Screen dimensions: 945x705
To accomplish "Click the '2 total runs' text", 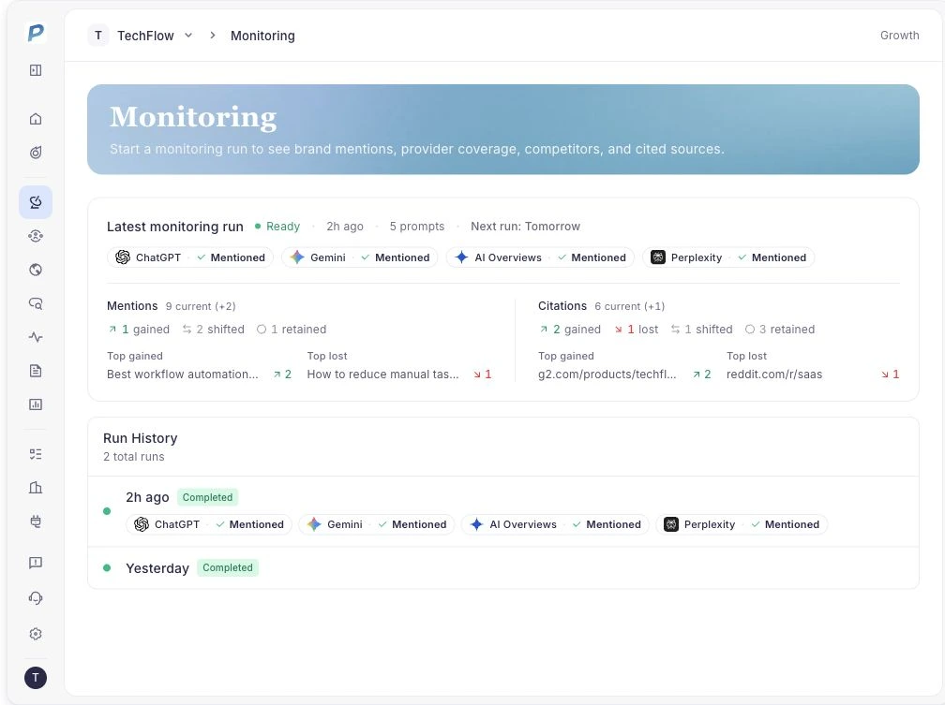I will coord(134,457).
